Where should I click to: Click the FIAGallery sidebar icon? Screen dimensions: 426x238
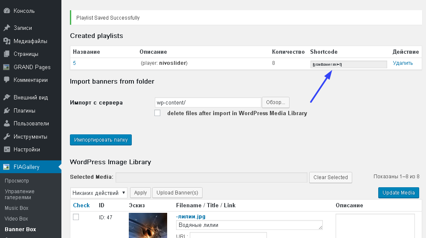click(x=7, y=167)
